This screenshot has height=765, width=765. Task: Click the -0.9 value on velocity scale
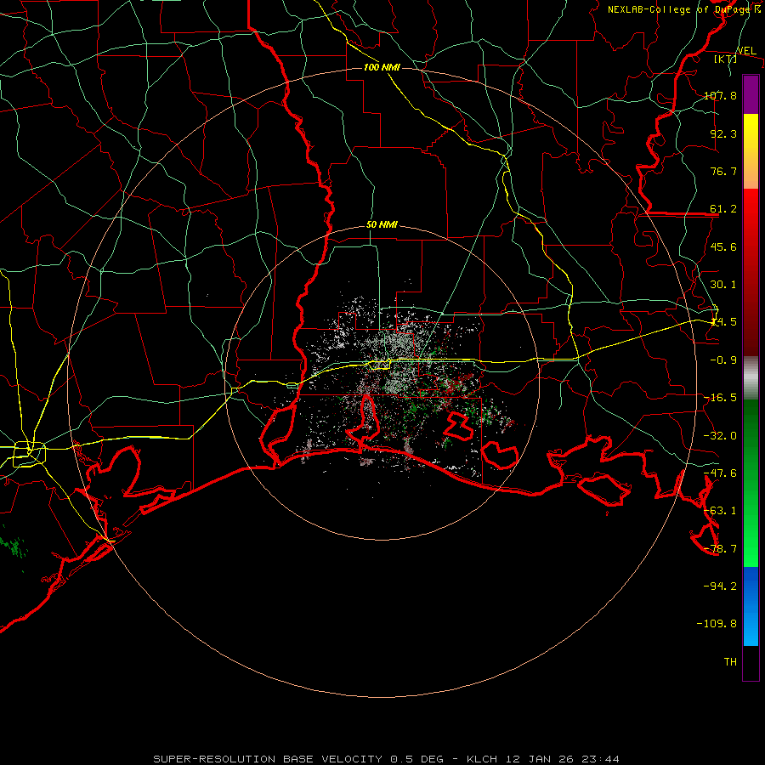click(x=723, y=360)
